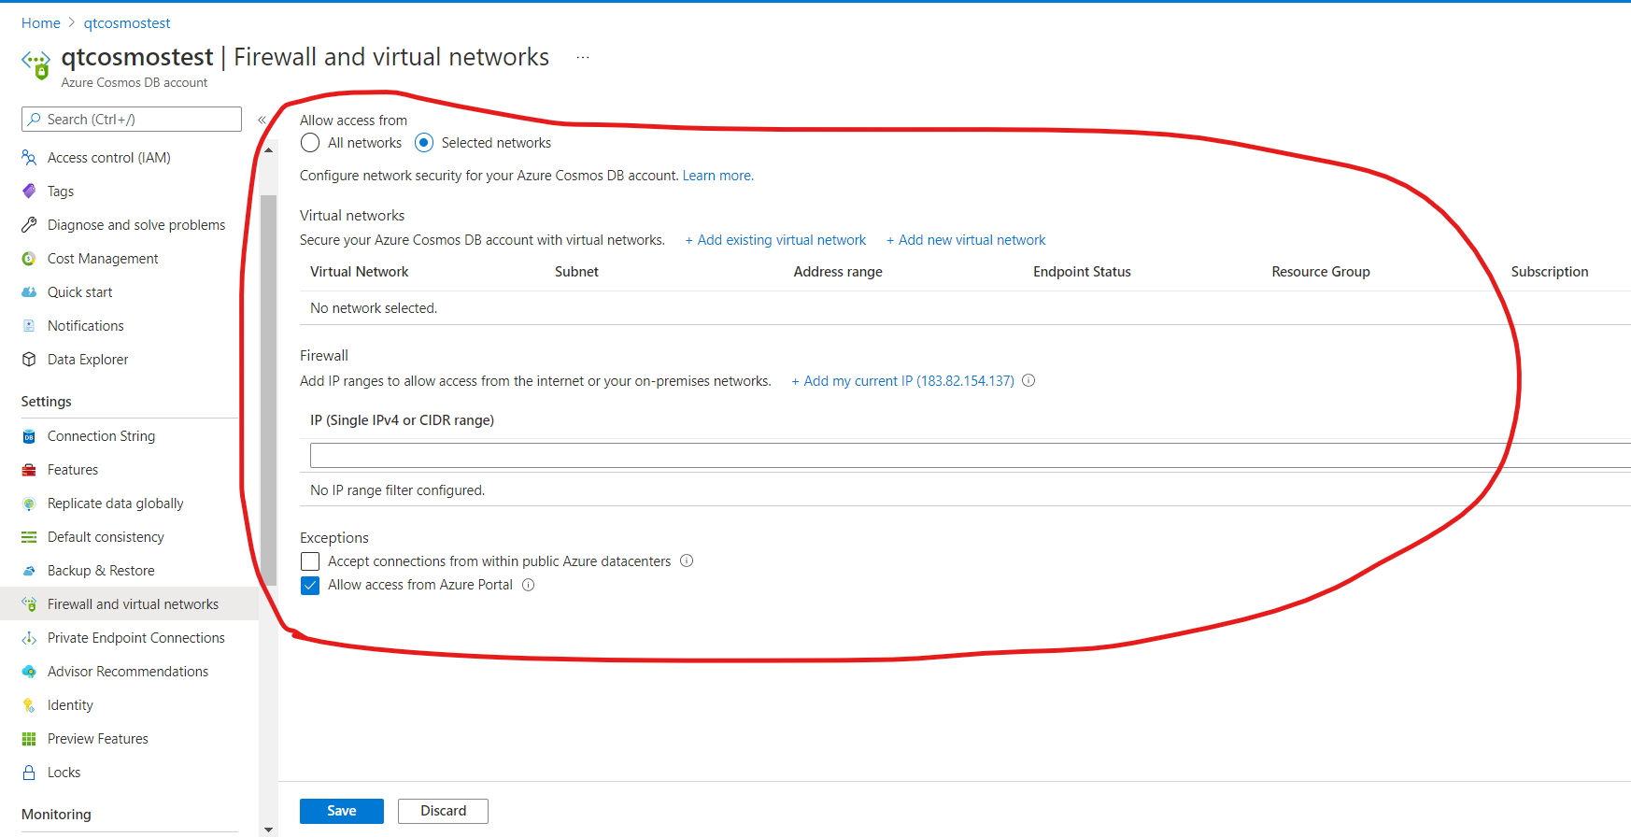Select the All networks radio button
The width and height of the screenshot is (1631, 837).
[310, 143]
